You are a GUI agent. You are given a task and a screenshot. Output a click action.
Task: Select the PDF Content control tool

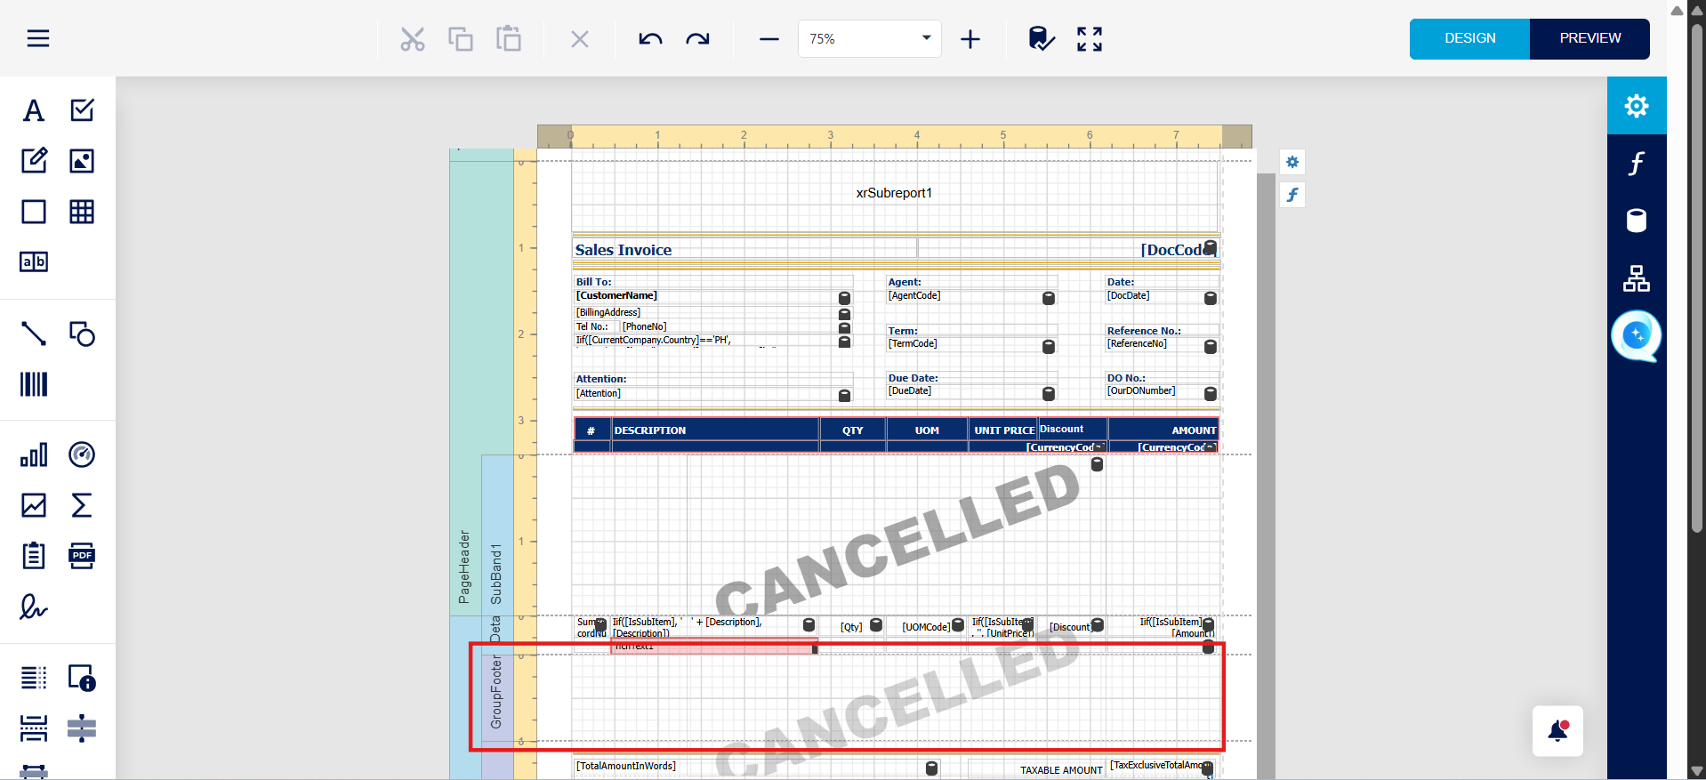pos(82,556)
